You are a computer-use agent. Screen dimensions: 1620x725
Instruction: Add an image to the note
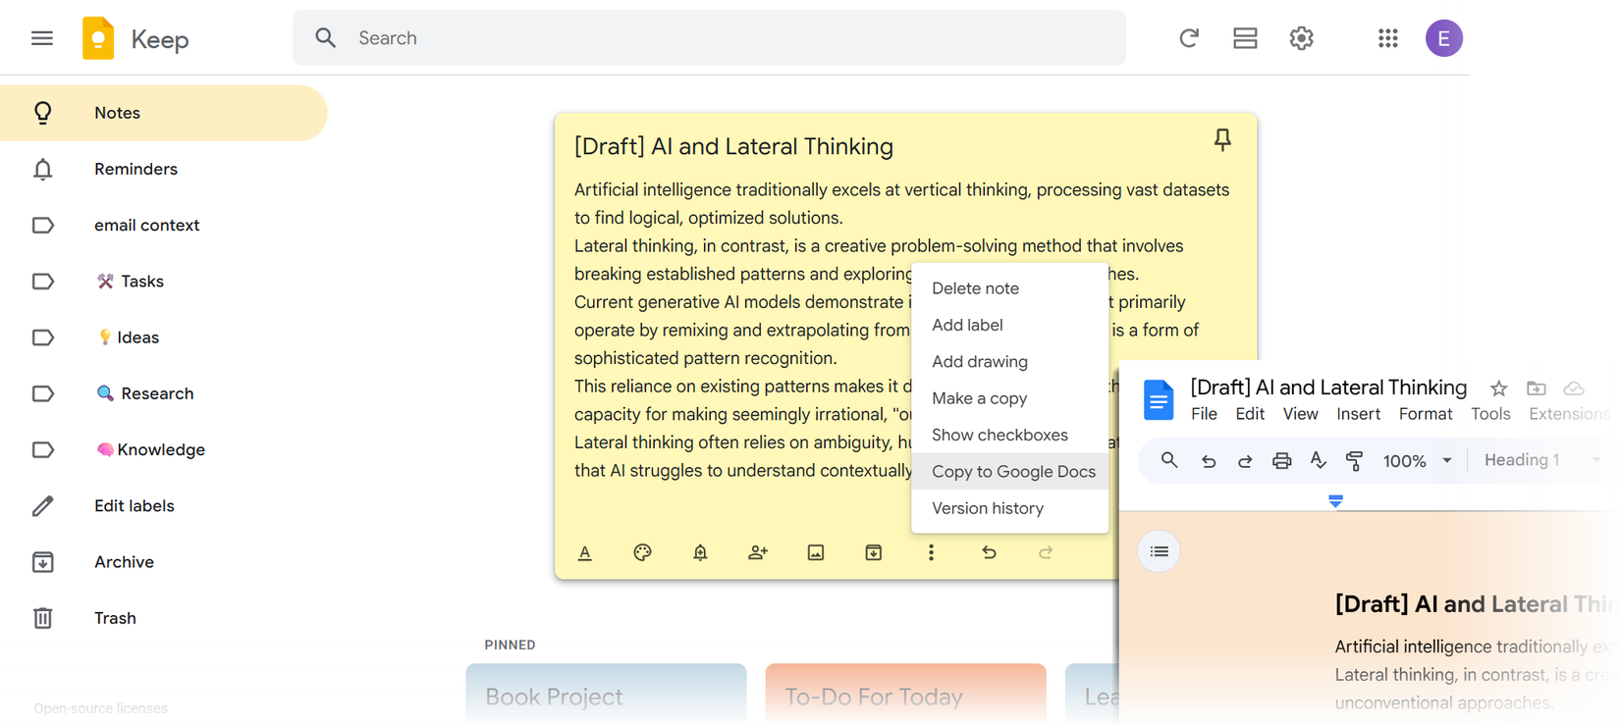coord(815,552)
